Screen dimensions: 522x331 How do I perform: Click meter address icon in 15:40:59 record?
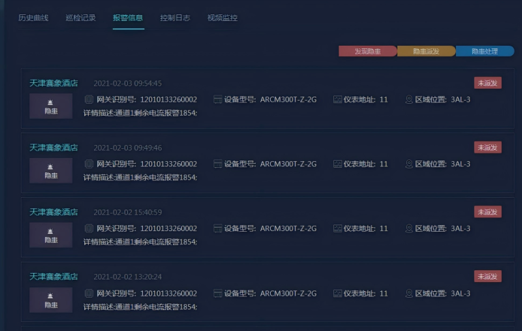click(x=337, y=229)
